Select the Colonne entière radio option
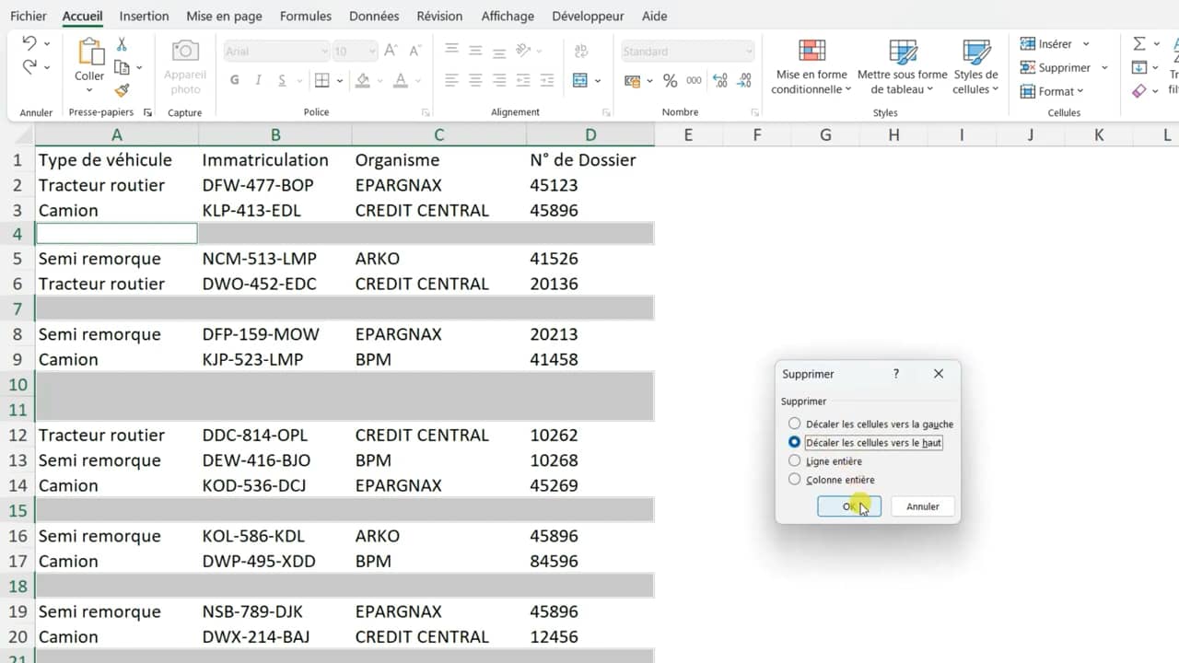The width and height of the screenshot is (1179, 663). click(x=795, y=479)
